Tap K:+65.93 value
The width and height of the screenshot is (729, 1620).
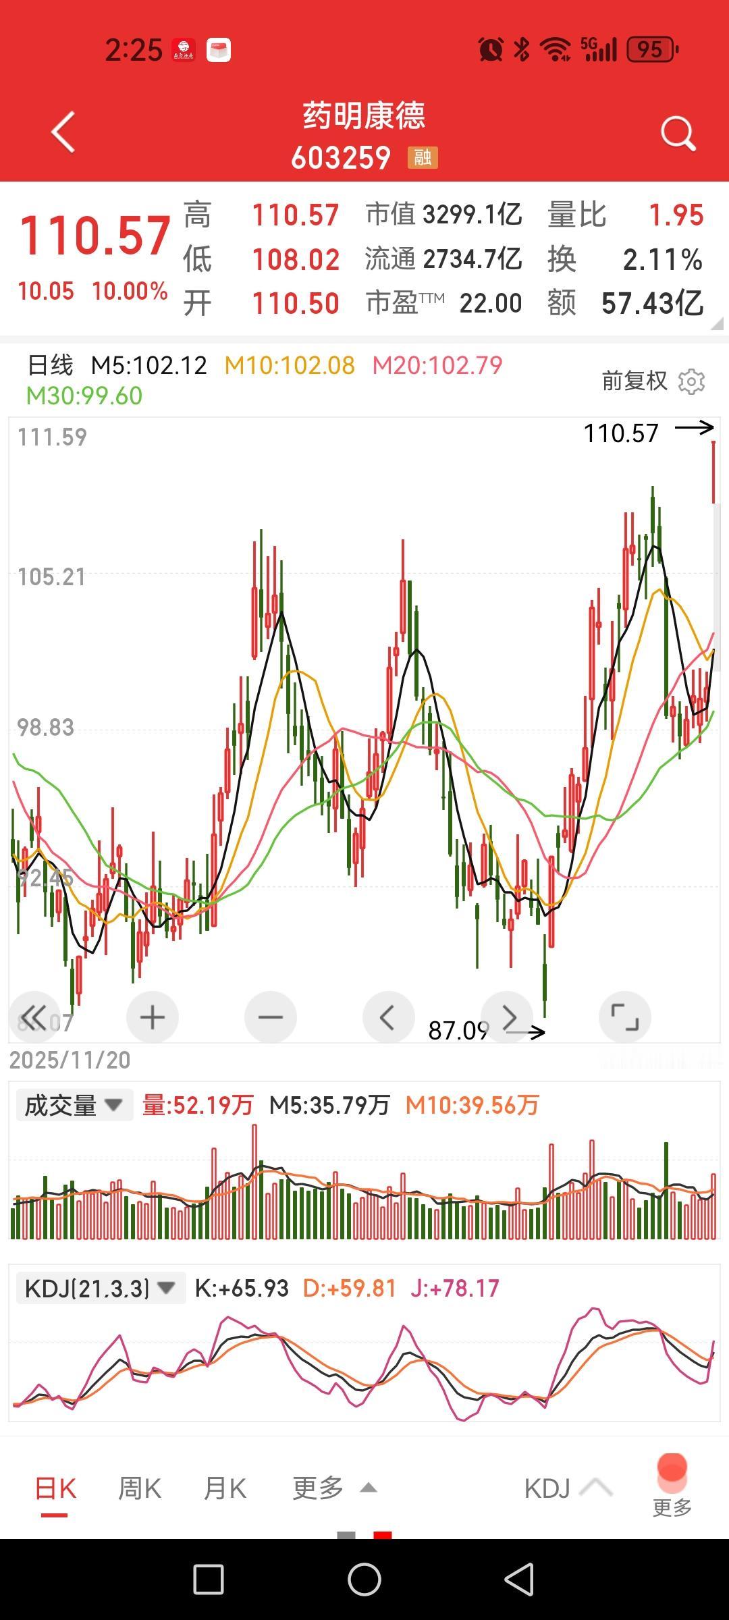(x=242, y=1288)
